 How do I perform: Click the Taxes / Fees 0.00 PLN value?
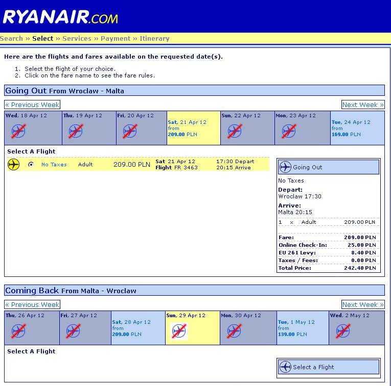tap(363, 261)
